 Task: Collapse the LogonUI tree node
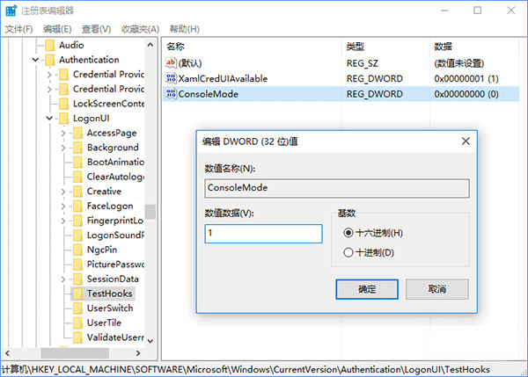(50, 117)
